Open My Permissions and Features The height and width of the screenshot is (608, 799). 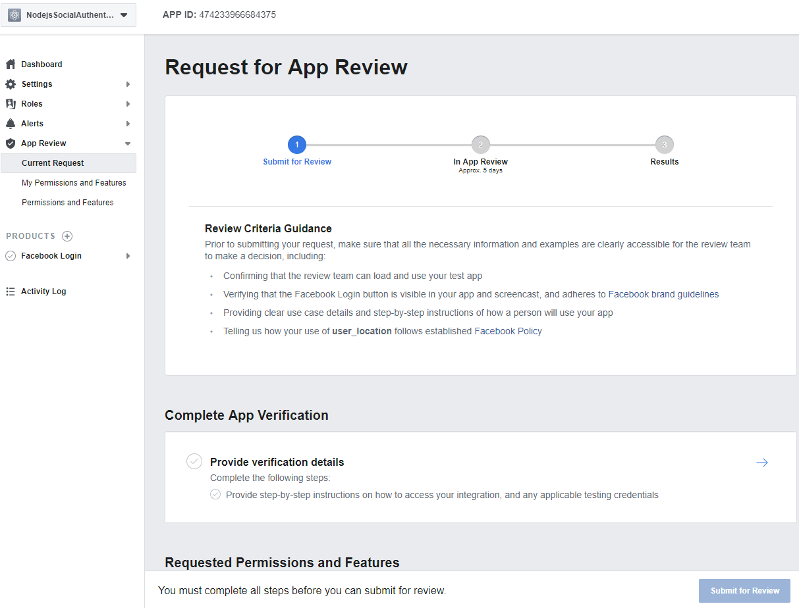[74, 183]
